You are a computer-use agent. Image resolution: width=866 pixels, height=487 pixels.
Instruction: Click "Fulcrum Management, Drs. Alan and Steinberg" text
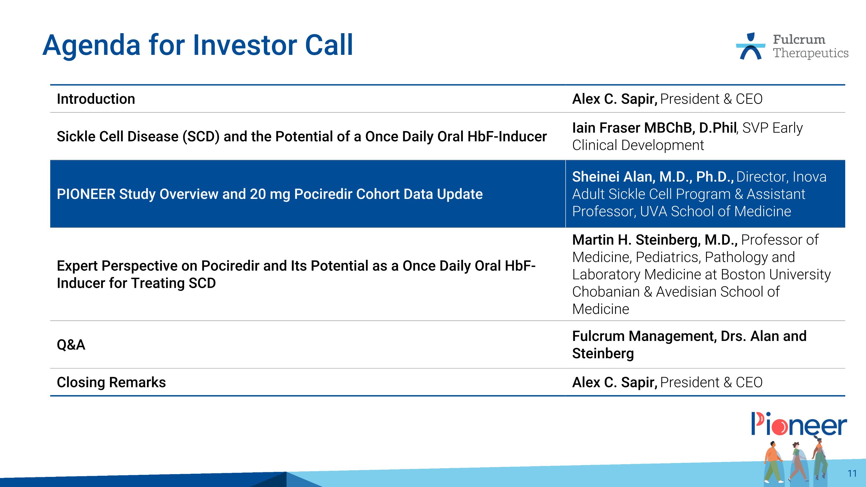pyautogui.click(x=689, y=345)
